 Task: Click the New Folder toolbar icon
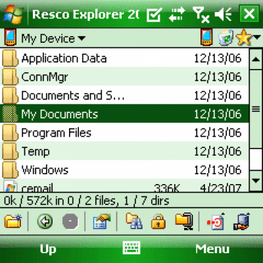[x=13, y=221]
